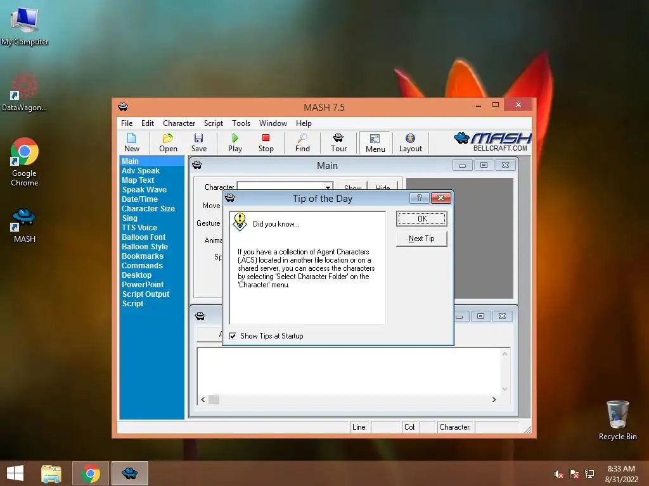Select Main in the sidebar list

coord(152,161)
